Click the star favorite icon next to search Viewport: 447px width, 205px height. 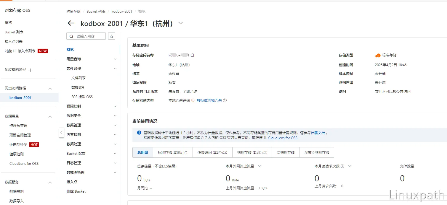click(112, 36)
